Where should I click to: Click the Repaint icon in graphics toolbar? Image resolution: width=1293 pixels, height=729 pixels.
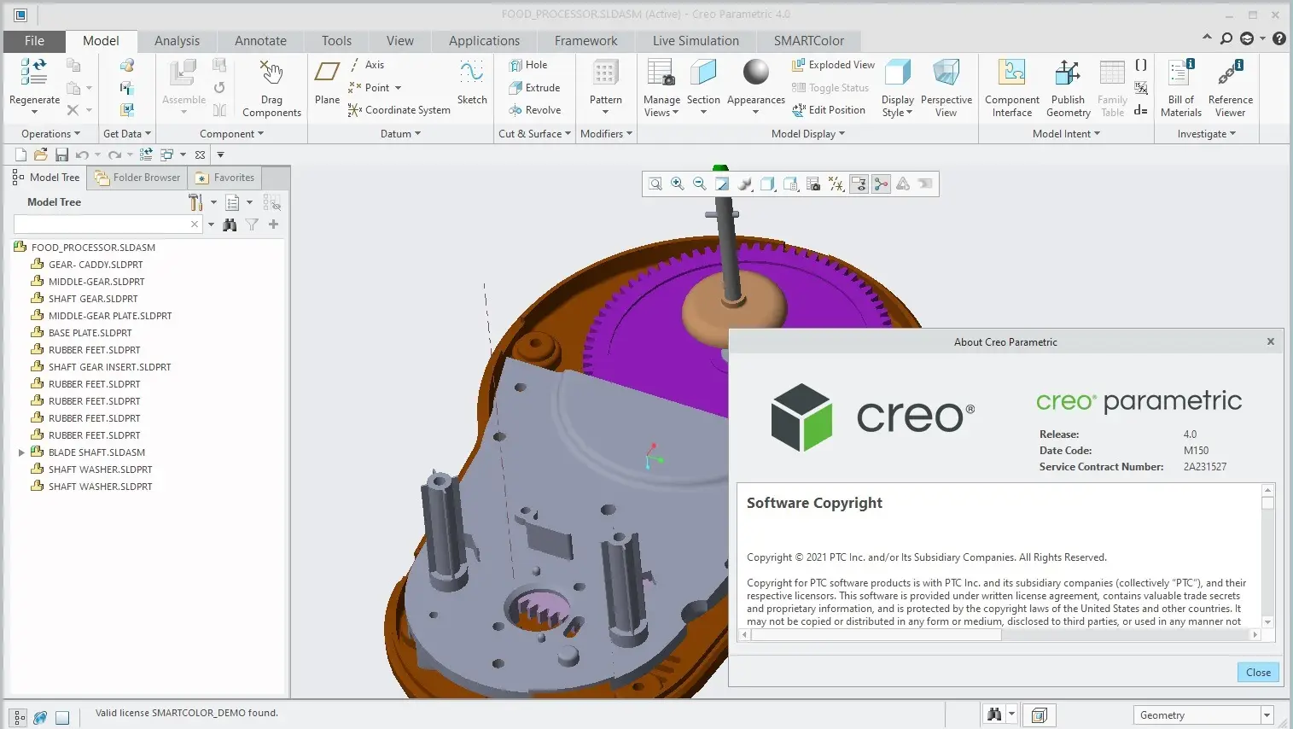[722, 184]
